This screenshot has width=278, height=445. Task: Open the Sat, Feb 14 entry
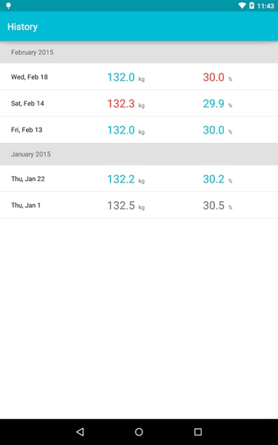coord(139,103)
